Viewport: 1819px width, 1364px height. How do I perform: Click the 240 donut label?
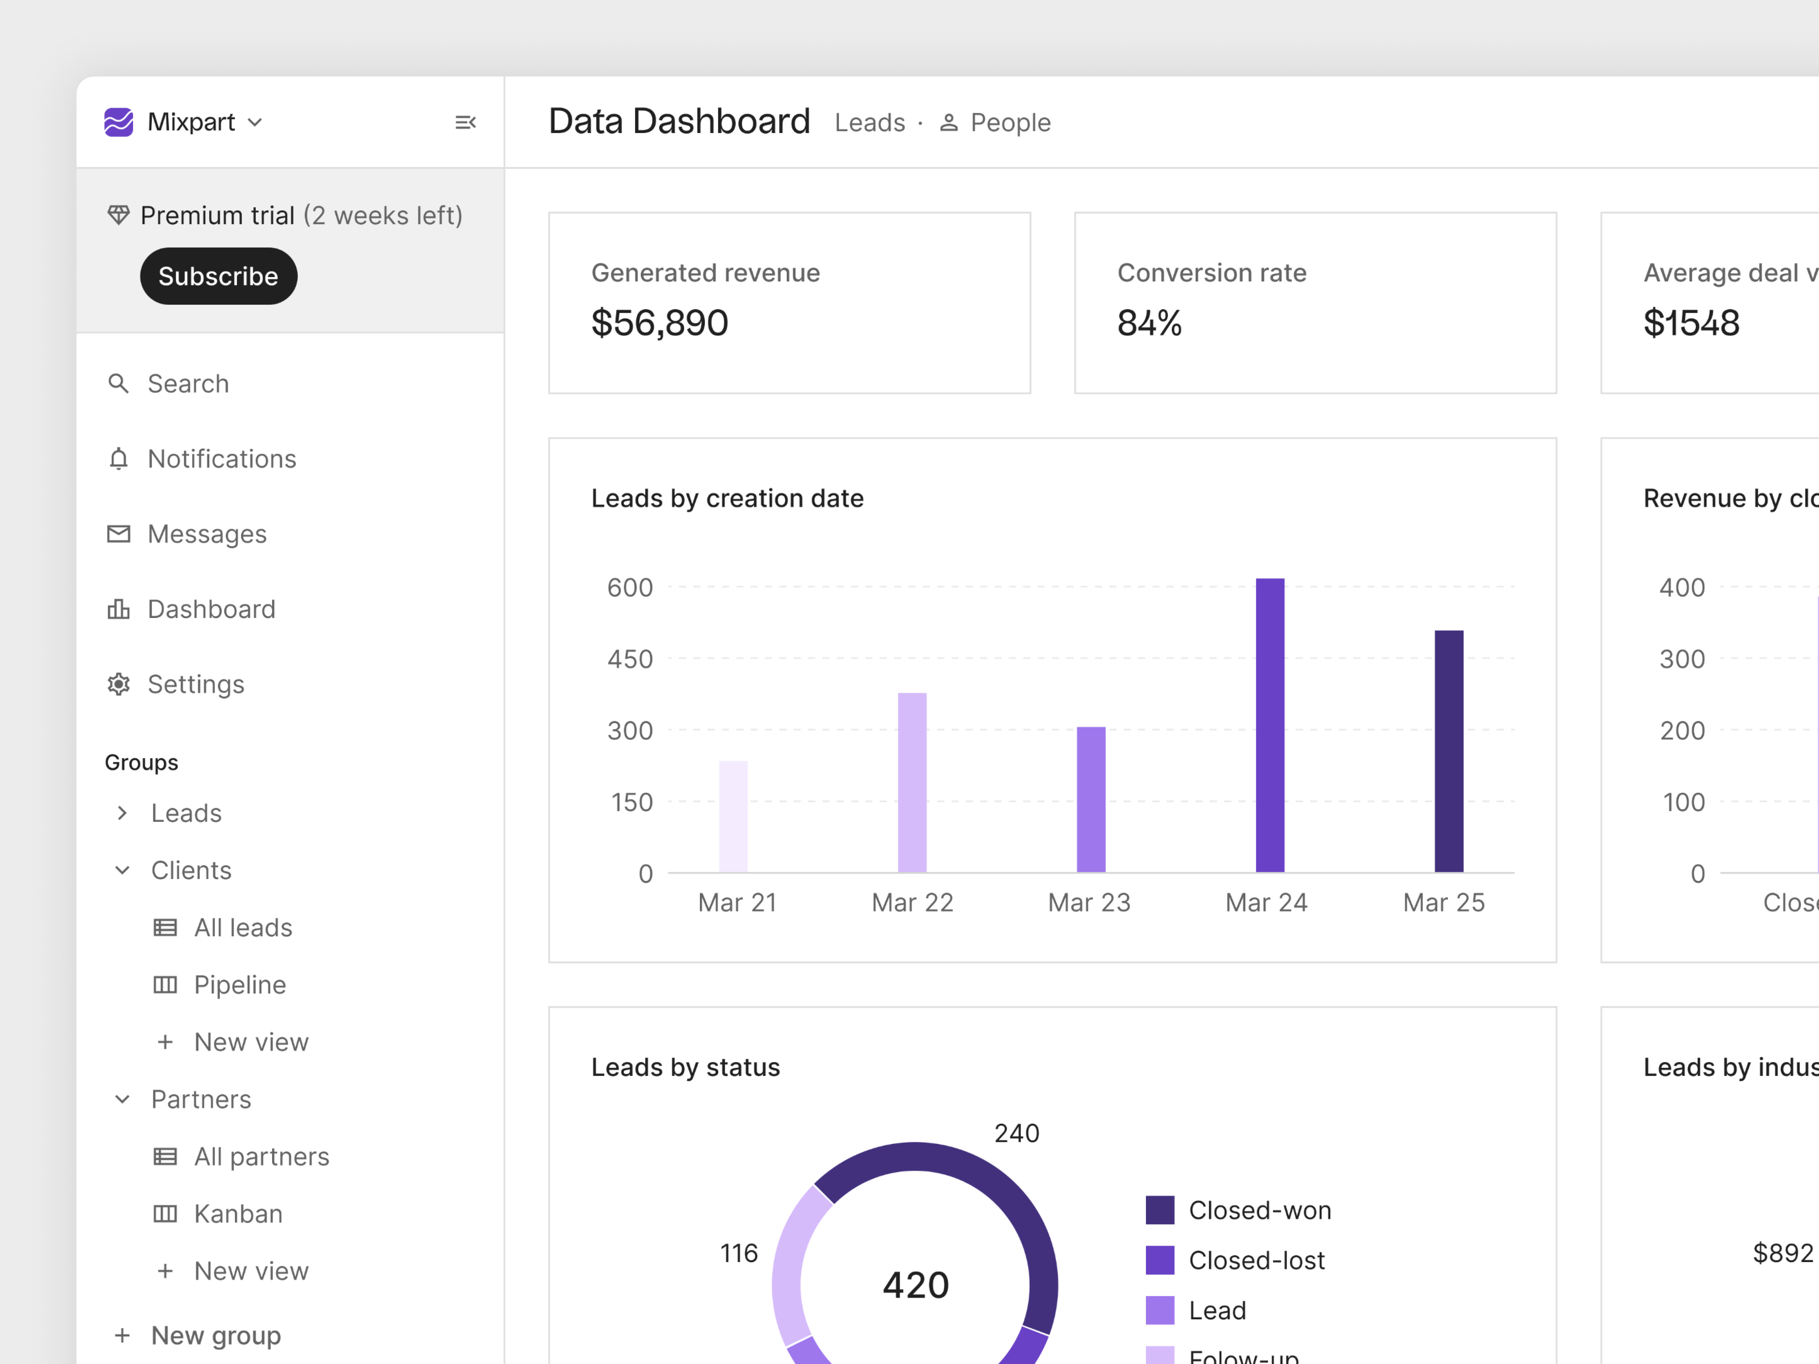[x=1016, y=1134]
